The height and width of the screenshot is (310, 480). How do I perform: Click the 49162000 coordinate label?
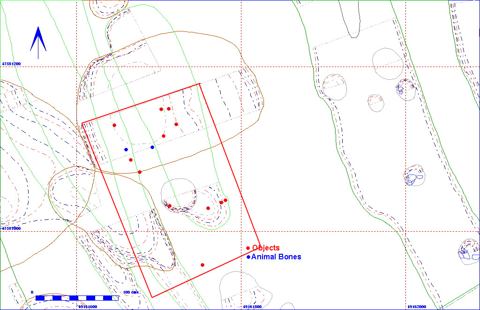(417, 307)
